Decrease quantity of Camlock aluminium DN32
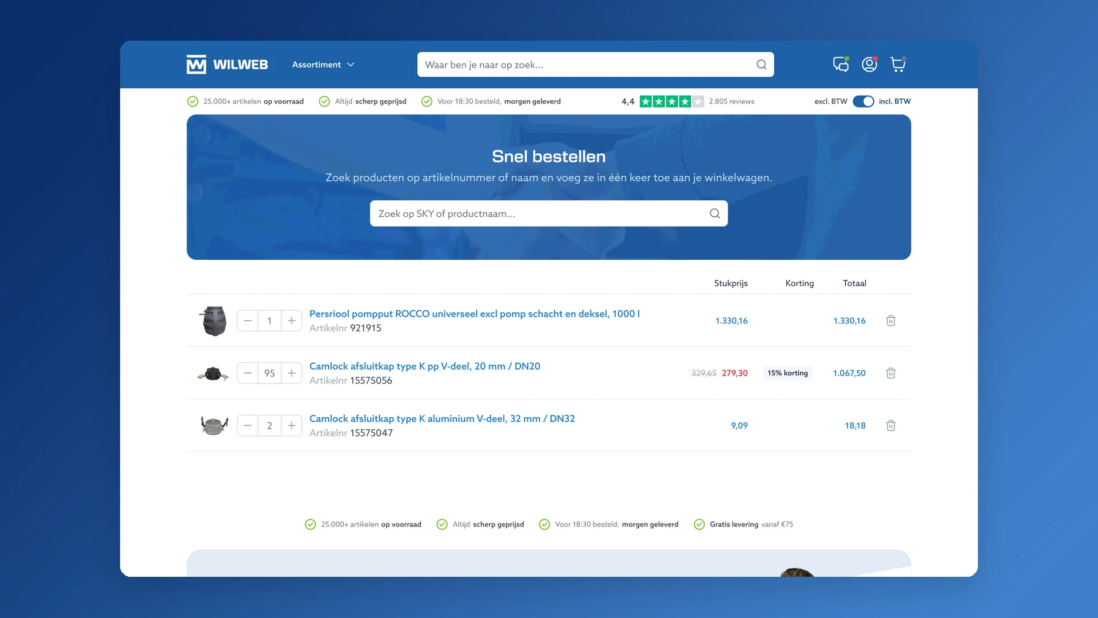1098x618 pixels. [248, 425]
